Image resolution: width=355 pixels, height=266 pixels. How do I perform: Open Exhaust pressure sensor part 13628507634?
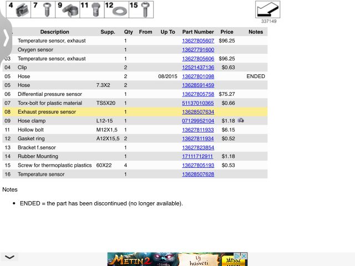pos(197,112)
